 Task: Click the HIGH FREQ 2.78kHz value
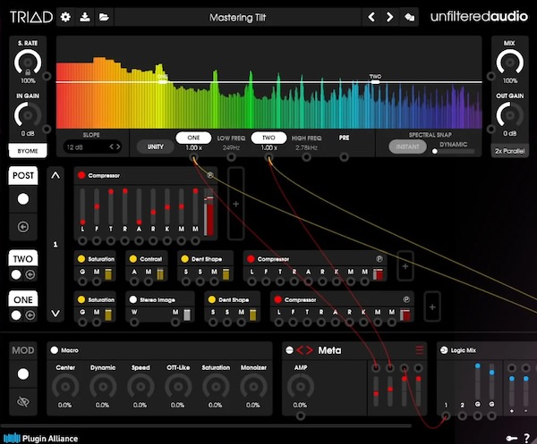point(306,147)
